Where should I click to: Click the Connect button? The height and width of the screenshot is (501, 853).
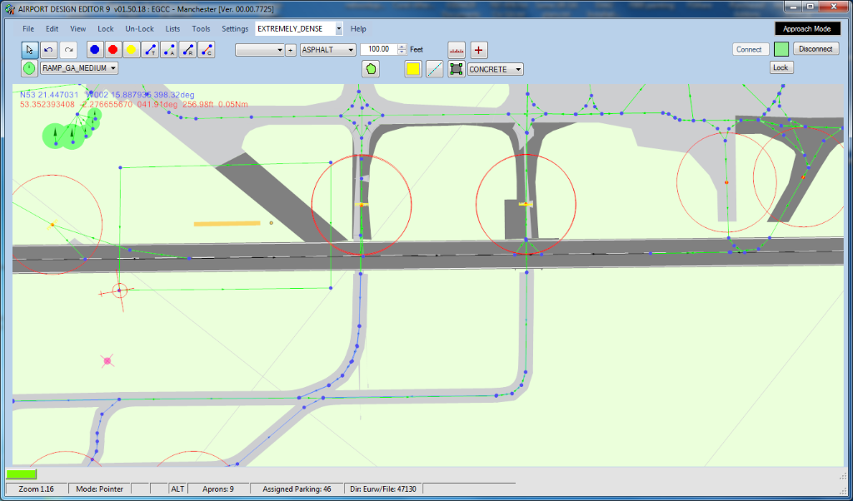click(749, 49)
